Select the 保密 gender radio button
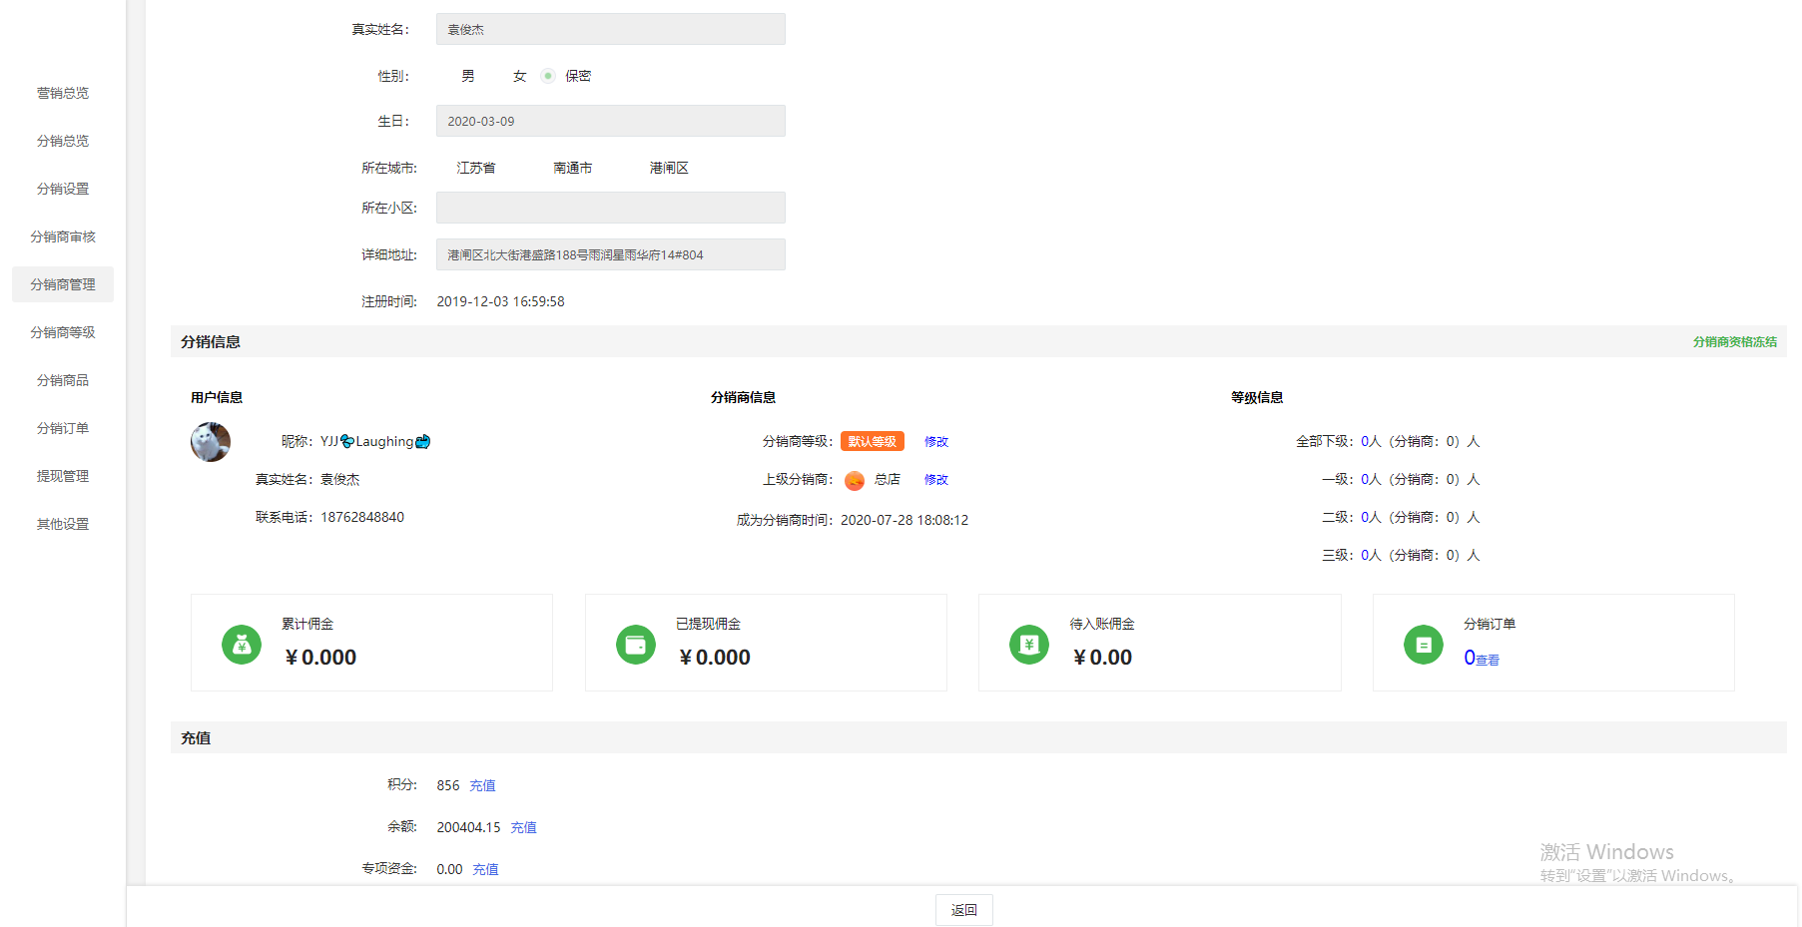This screenshot has width=1802, height=927. [548, 76]
